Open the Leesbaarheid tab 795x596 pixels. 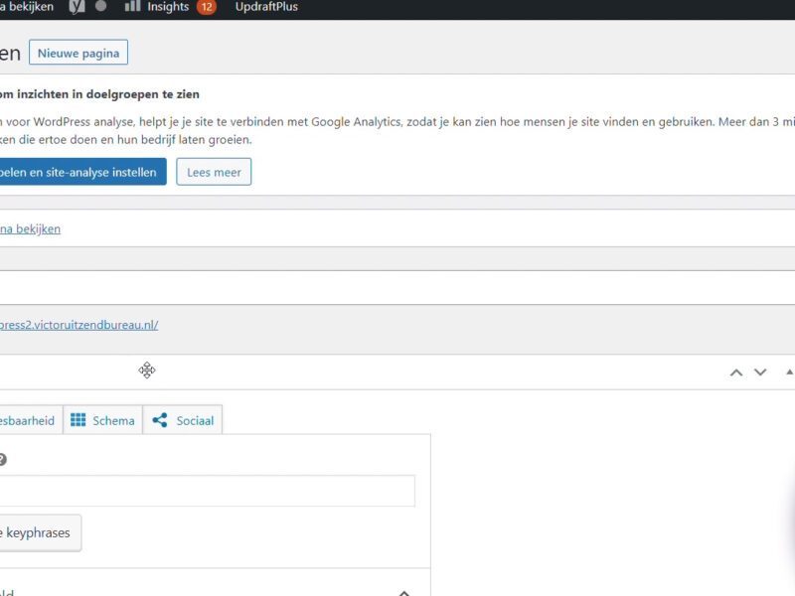tap(28, 420)
